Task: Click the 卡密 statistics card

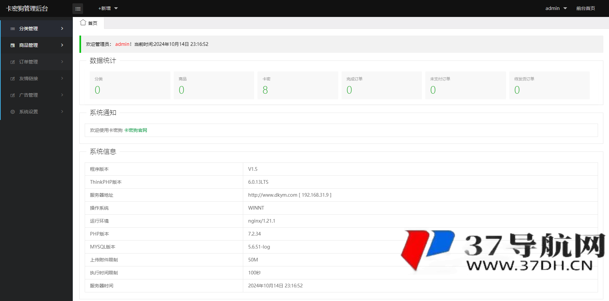Action: (x=297, y=85)
